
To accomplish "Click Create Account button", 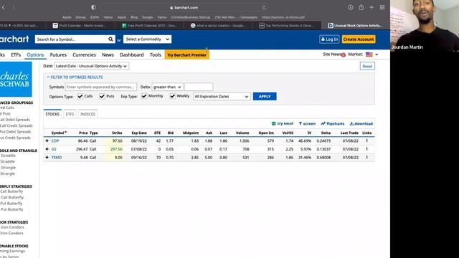I will [359, 39].
